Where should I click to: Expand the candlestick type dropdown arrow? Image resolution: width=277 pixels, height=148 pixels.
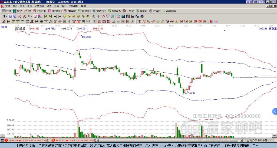pyautogui.click(x=32, y=16)
